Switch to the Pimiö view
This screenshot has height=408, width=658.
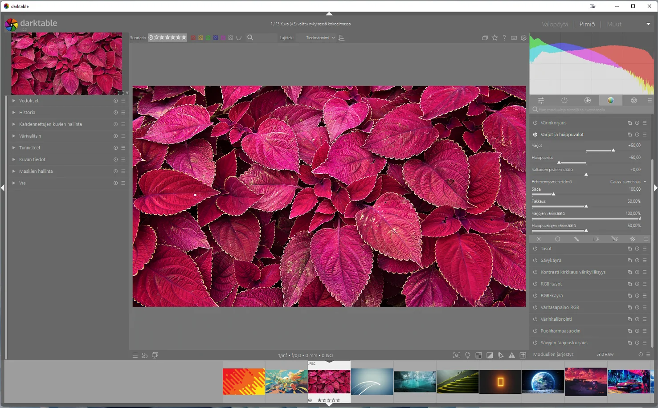587,24
